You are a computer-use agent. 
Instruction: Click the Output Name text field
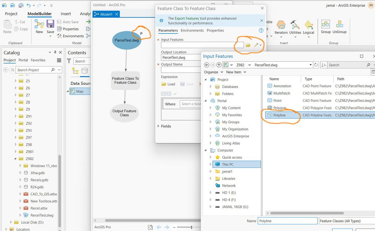click(x=181, y=69)
